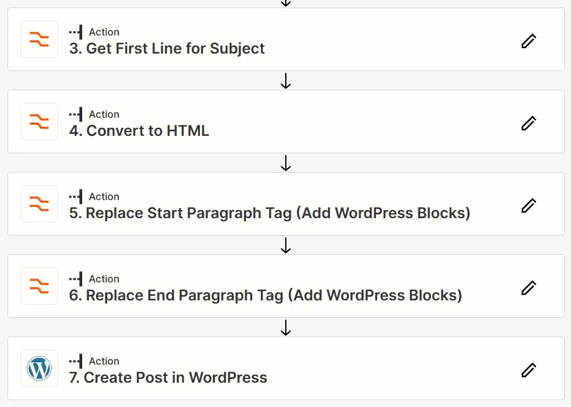Click Formatter icon of step 3

tap(39, 39)
